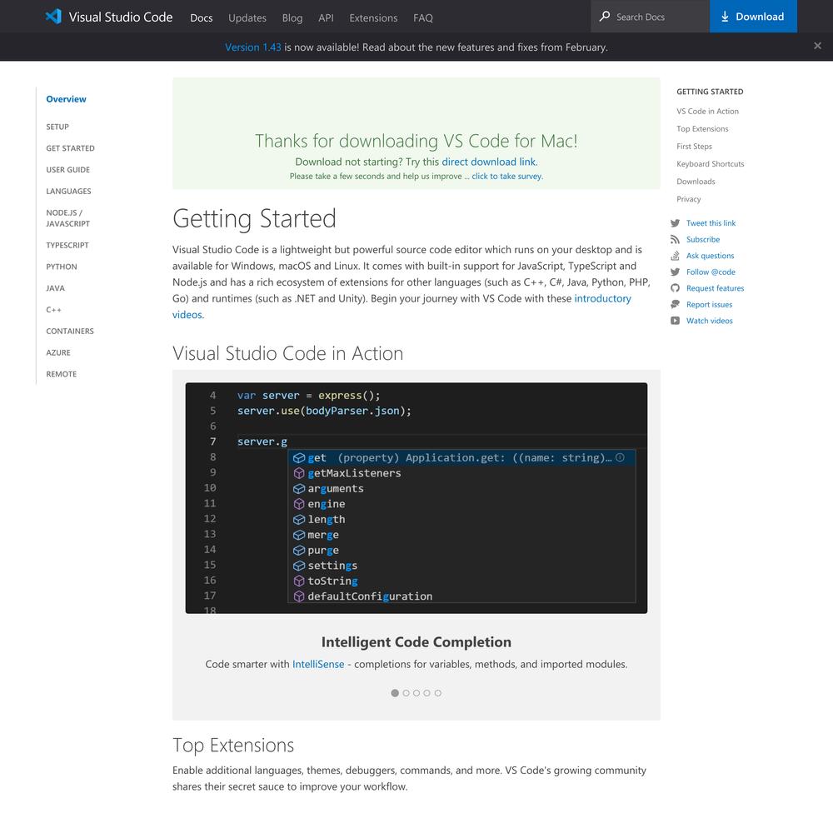The width and height of the screenshot is (833, 833).
Task: Jump to Privacy in page outline
Action: (689, 199)
